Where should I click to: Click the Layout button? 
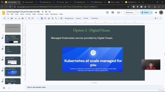[78, 18]
